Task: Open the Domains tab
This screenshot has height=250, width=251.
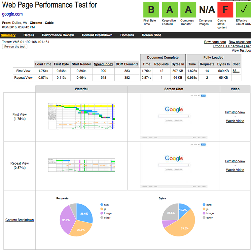Action: (127, 35)
